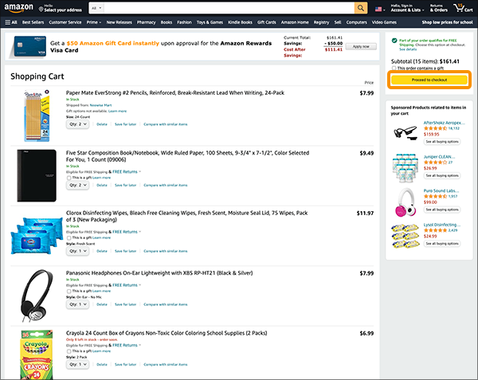Click the location pin Select your address
The width and height of the screenshot is (478, 380).
[60, 8]
